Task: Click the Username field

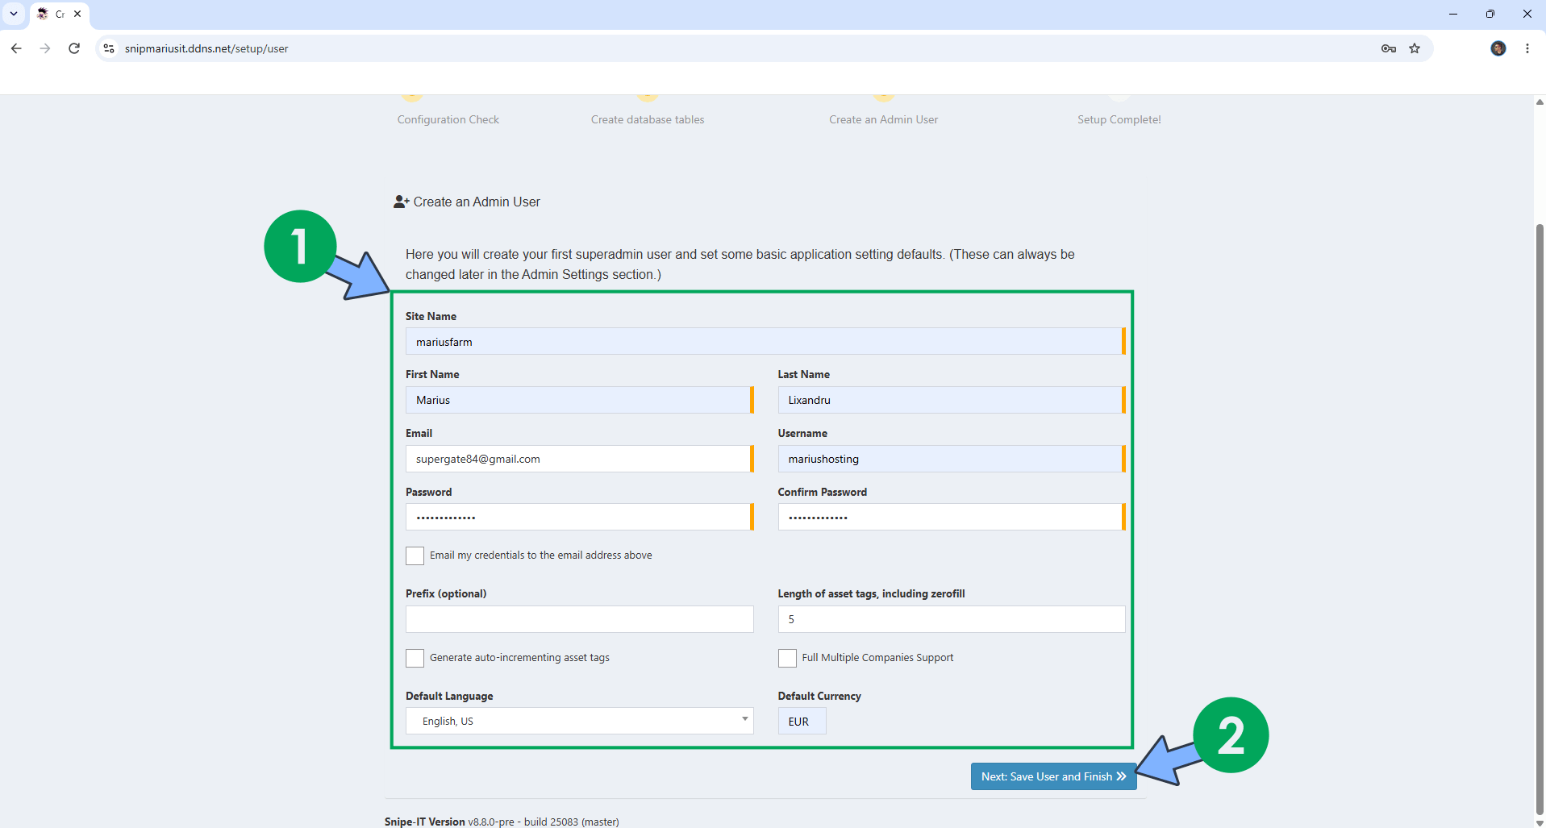Action: (x=952, y=459)
